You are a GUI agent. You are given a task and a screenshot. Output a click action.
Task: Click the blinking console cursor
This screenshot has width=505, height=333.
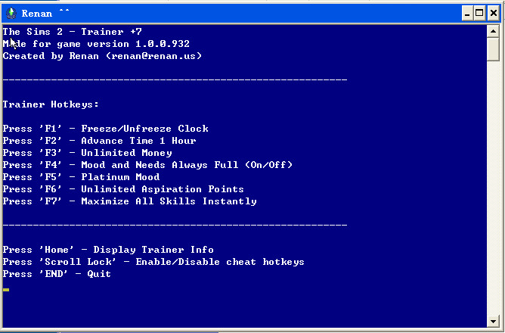6,290
